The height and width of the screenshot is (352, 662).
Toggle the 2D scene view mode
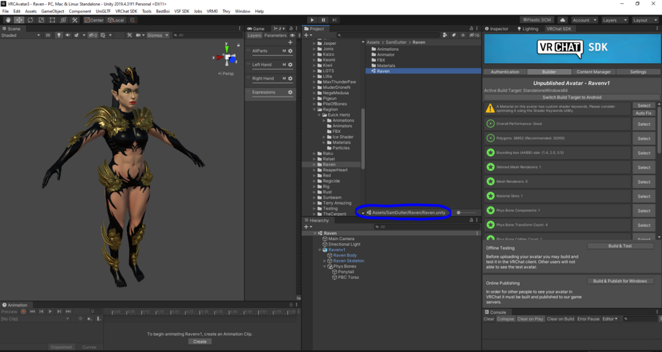47,36
